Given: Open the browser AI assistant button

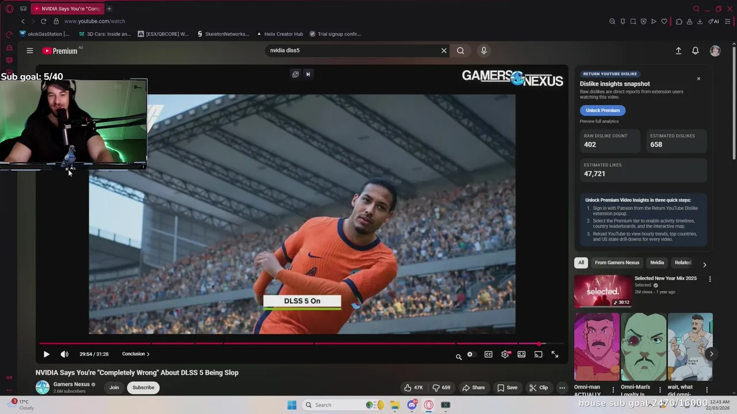Looking at the screenshot, I should coord(715,21).
